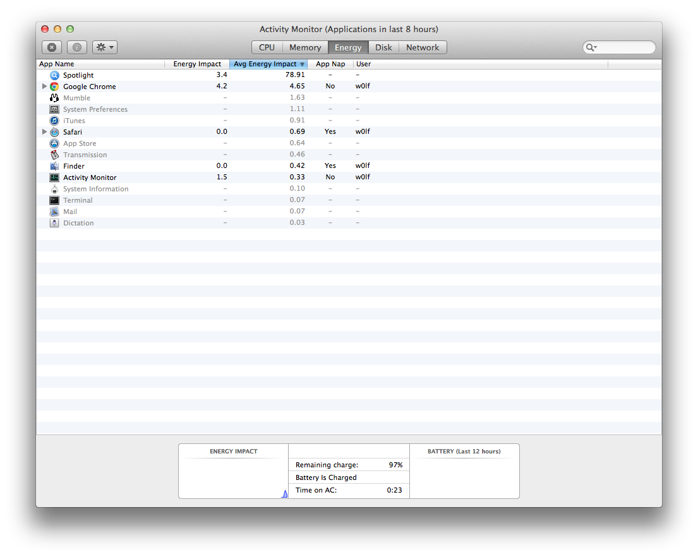Click the App Store icon

point(54,143)
